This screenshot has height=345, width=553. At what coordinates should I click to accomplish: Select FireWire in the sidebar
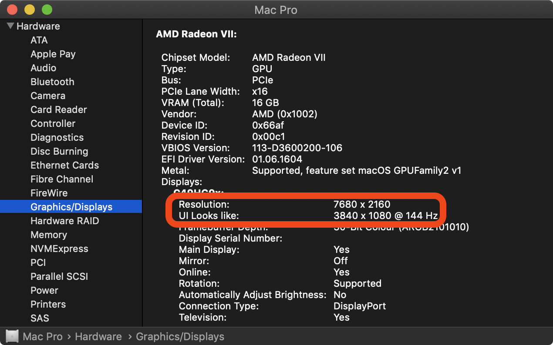click(49, 193)
